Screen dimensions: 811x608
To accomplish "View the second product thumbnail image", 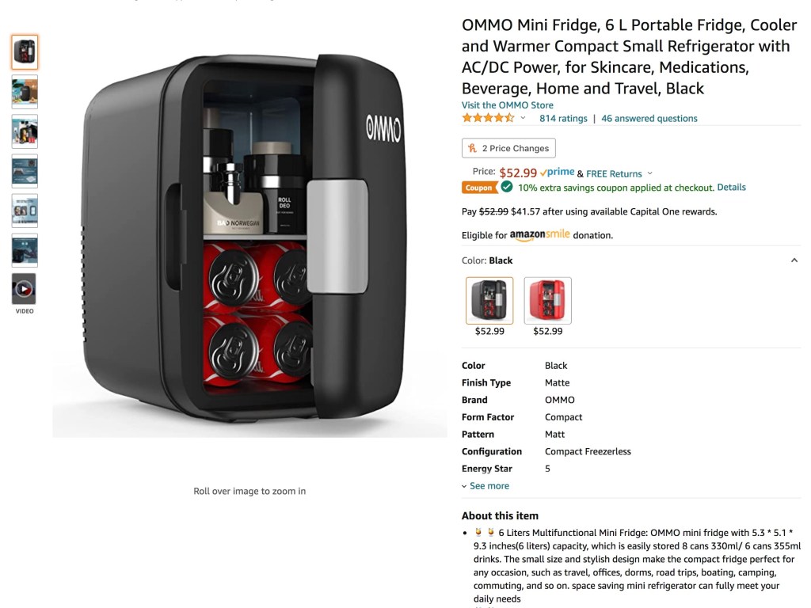I will (25, 92).
